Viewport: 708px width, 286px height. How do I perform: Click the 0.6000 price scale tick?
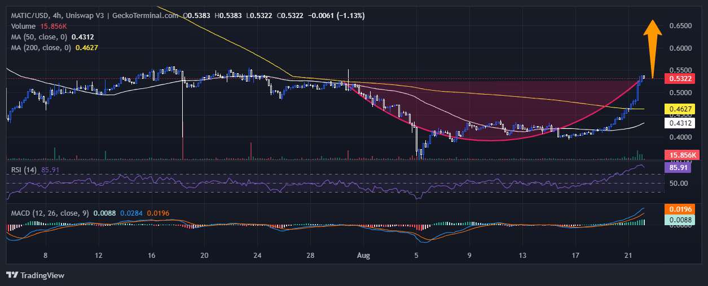[x=680, y=48]
